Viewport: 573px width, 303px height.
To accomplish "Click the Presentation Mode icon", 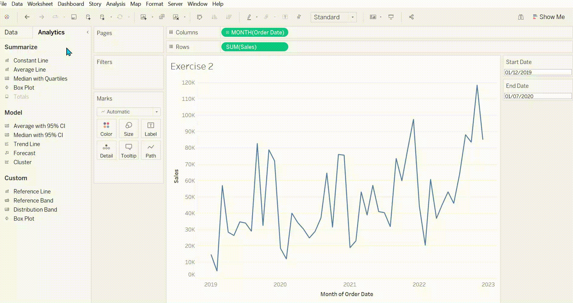I will 391,17.
